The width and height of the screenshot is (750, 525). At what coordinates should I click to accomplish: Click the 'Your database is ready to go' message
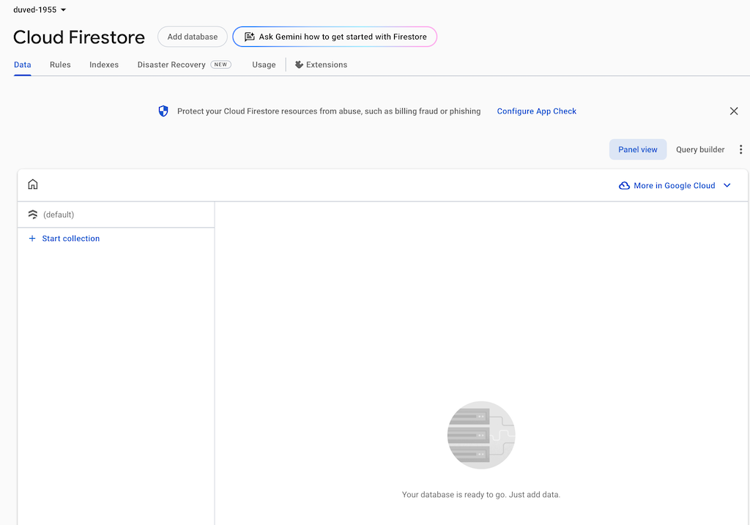(x=481, y=495)
